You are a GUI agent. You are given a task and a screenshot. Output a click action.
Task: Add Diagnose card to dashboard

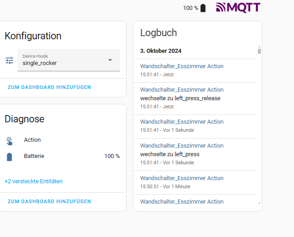tap(49, 201)
